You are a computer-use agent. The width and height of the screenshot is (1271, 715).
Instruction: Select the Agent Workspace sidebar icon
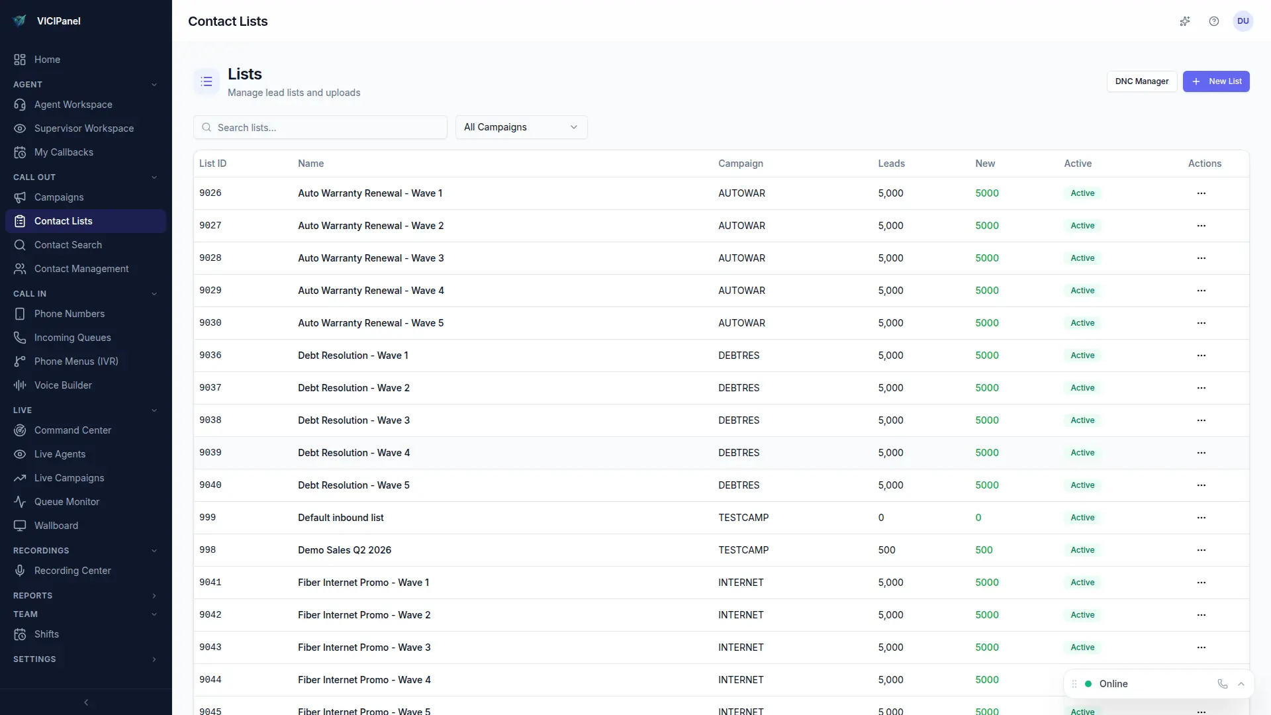pos(20,105)
